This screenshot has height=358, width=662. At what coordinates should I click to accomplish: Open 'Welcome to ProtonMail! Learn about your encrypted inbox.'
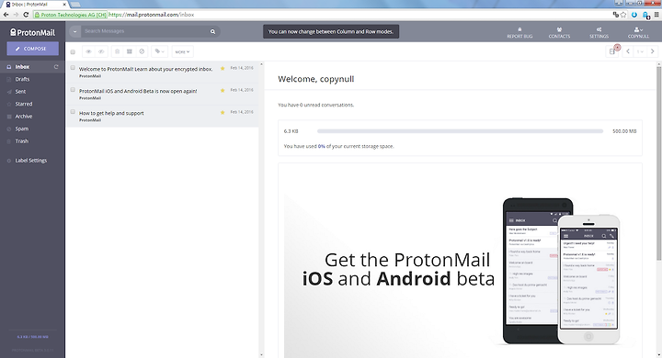pyautogui.click(x=145, y=69)
